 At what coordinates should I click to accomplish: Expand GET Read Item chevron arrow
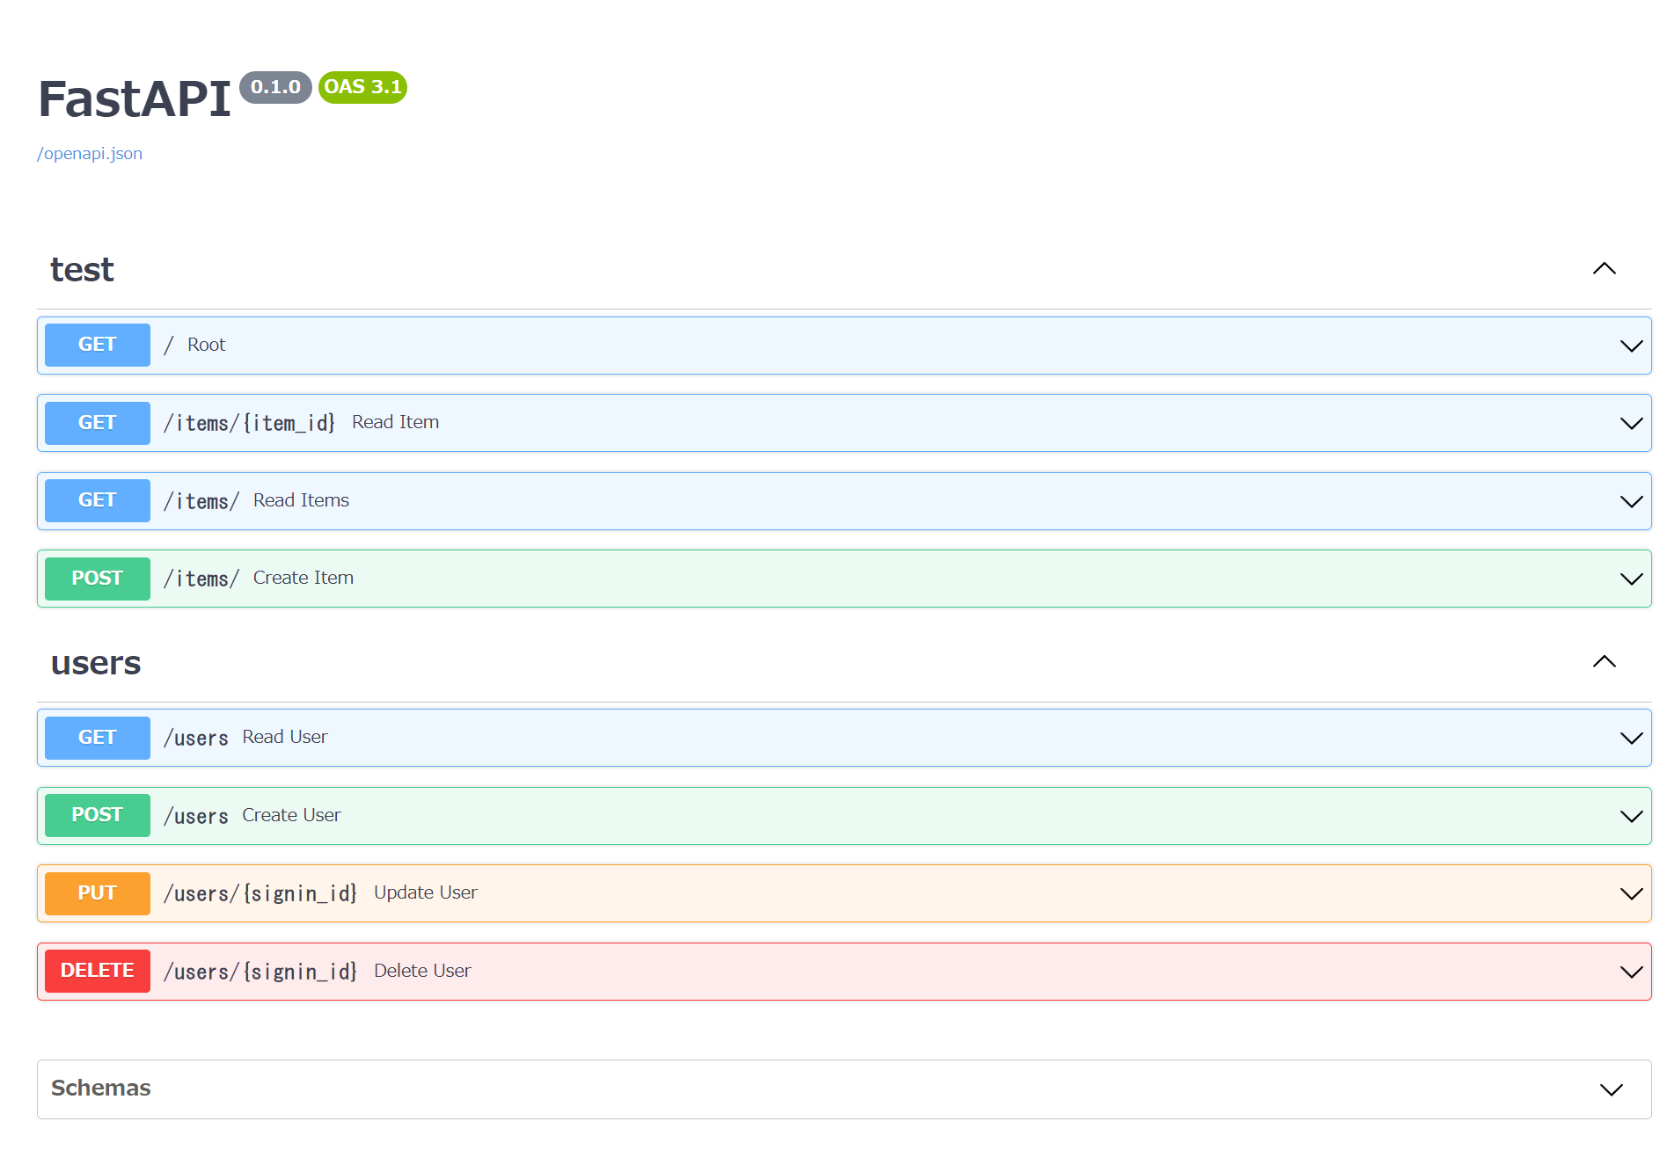pyautogui.click(x=1631, y=424)
